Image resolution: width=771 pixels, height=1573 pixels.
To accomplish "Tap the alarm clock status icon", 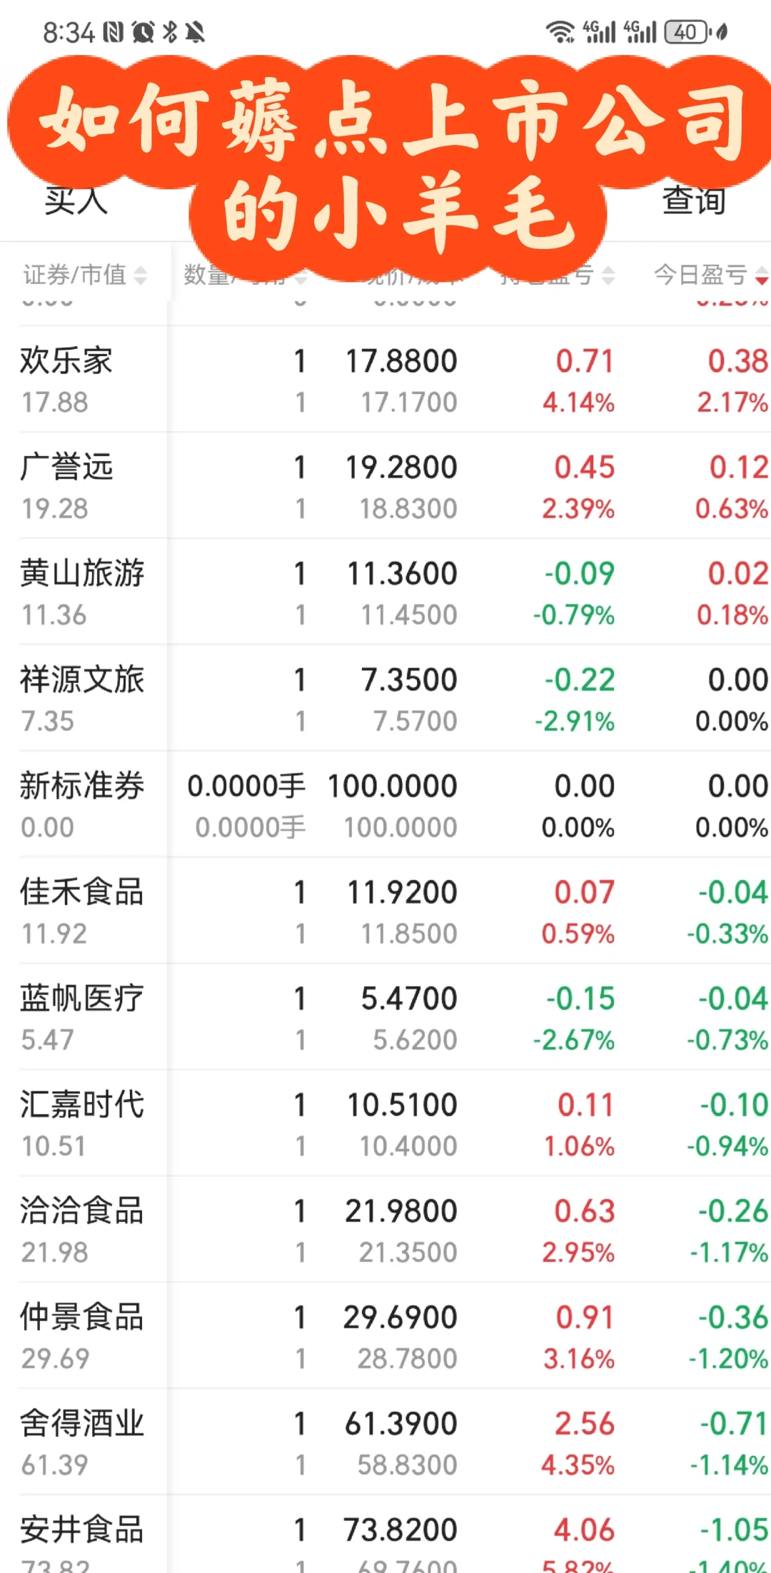I will [143, 32].
